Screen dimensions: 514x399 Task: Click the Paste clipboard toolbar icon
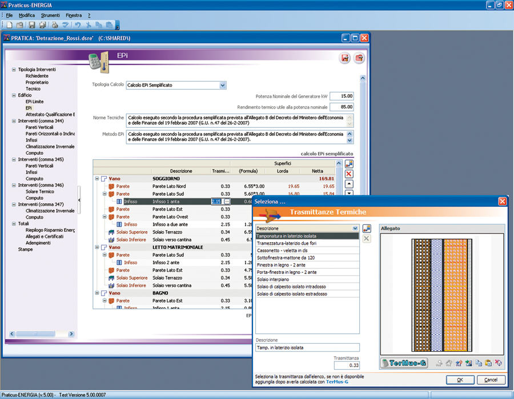[109, 25]
